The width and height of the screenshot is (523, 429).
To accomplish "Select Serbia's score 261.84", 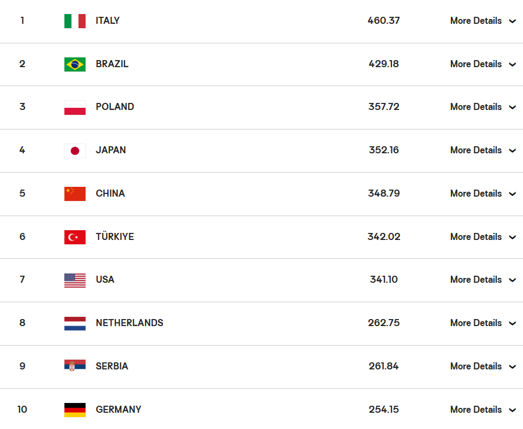I will [x=383, y=366].
